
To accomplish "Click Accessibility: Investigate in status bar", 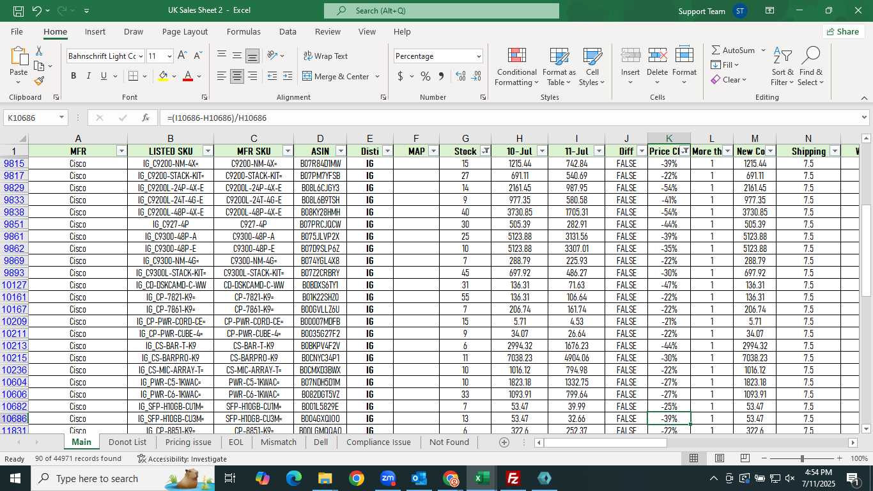I will point(182,458).
